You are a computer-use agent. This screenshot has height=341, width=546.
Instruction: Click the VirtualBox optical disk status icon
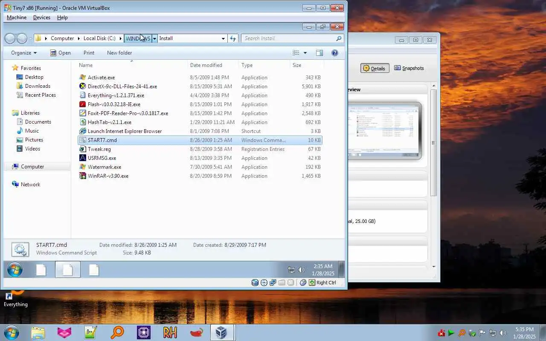point(264,283)
